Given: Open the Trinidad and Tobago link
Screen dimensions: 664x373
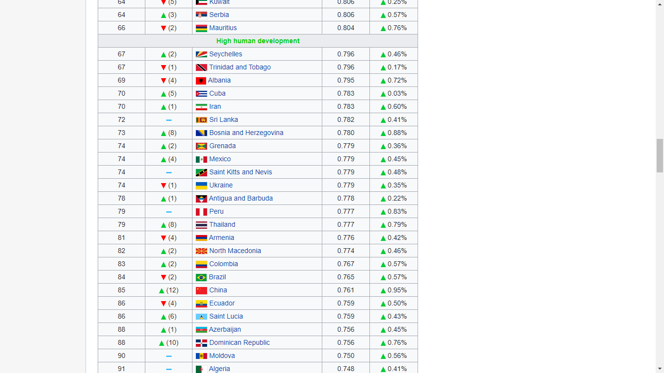Looking at the screenshot, I should [240, 68].
